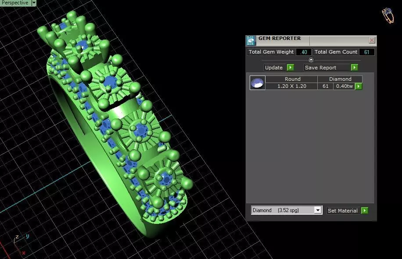Click the green arrow beside Update
Screen dimensions: 402x259
pos(290,68)
